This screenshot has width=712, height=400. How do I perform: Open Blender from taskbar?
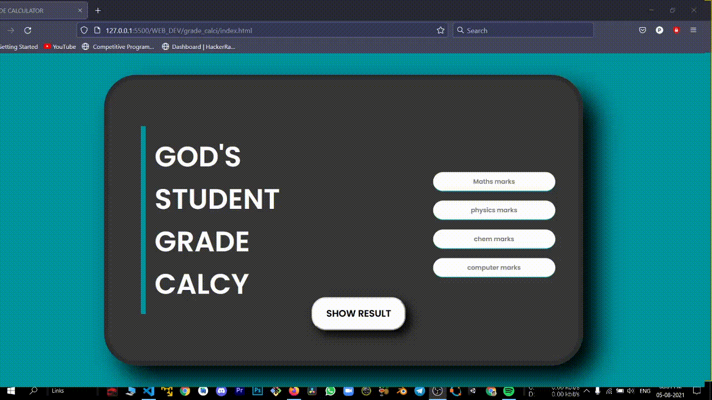pos(402,391)
